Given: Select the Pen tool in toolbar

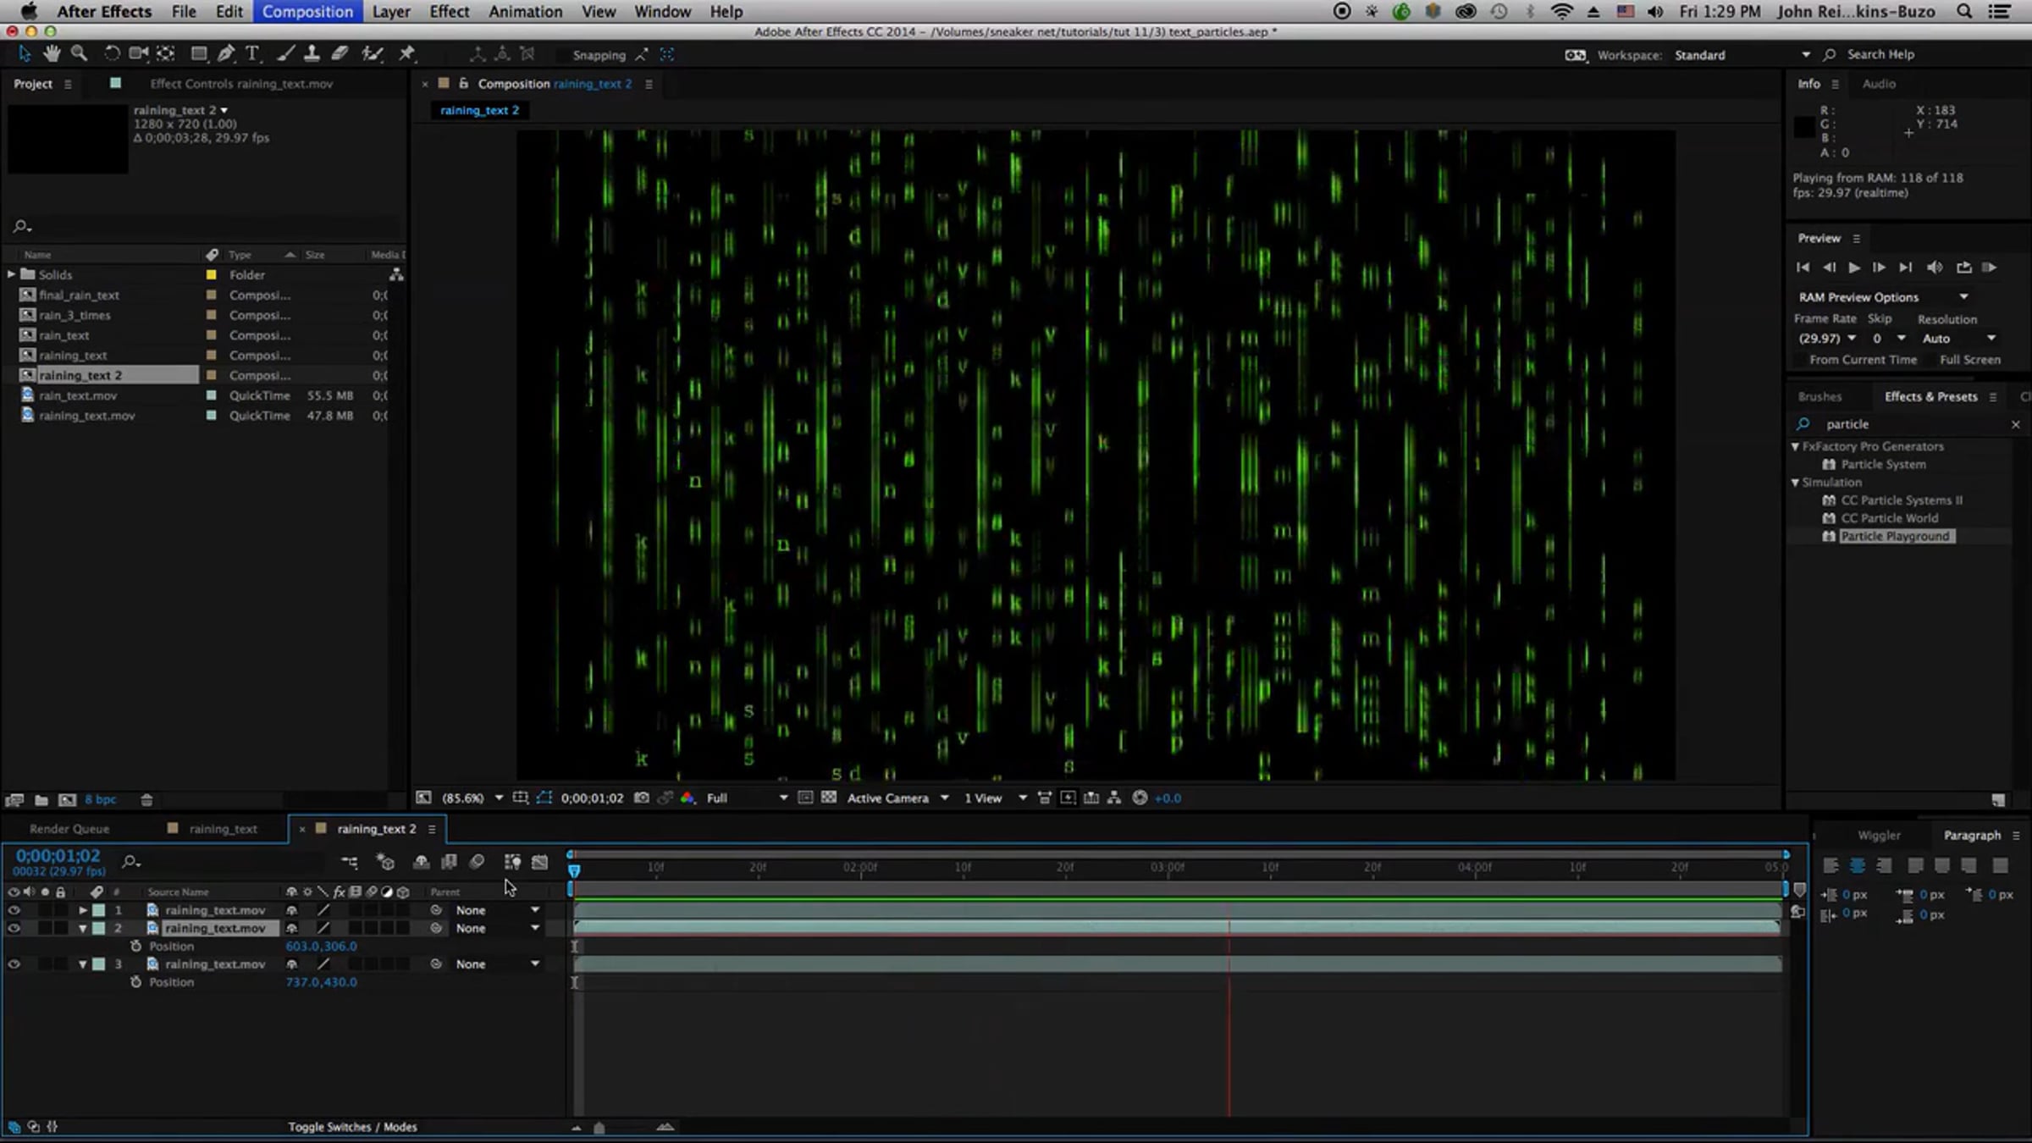Looking at the screenshot, I should pyautogui.click(x=225, y=54).
